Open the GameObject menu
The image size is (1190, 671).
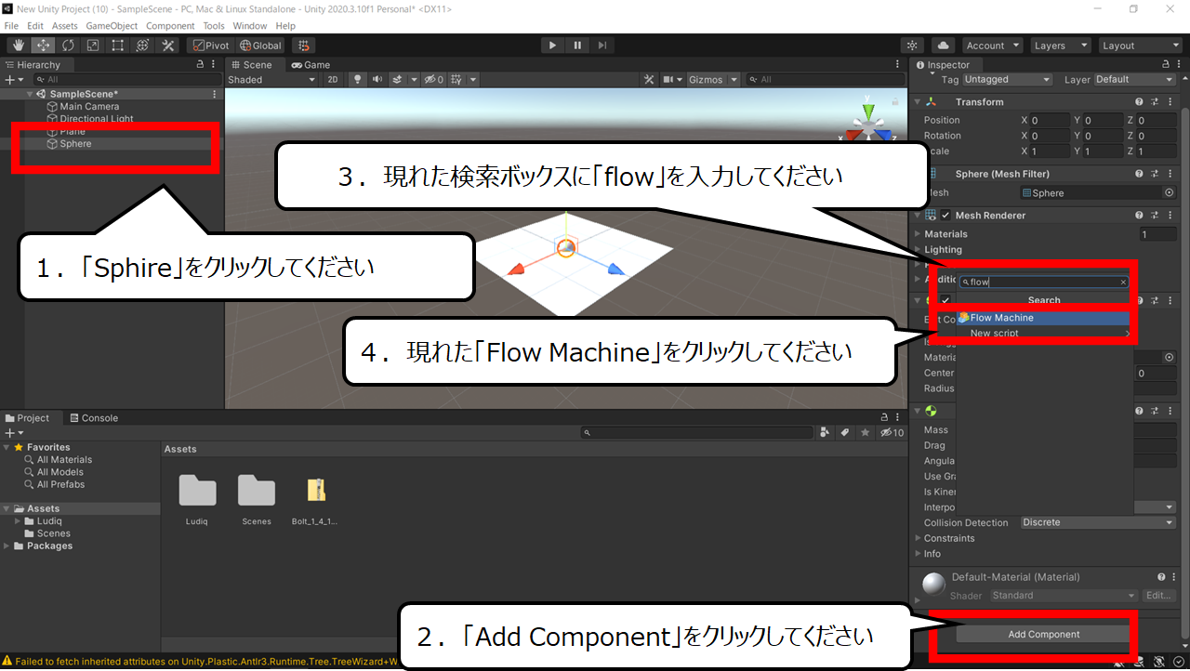pos(112,26)
